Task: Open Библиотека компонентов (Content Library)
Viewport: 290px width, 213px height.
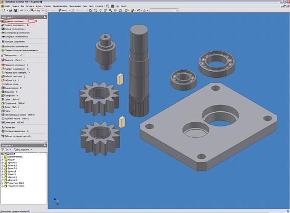Action: [x=15, y=47]
